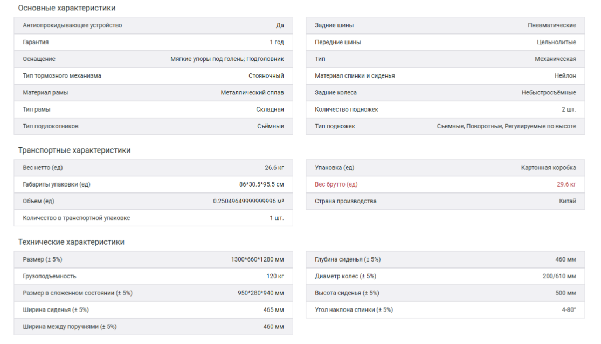Select the 'Тип тормозного механизма' row label

(x=62, y=76)
